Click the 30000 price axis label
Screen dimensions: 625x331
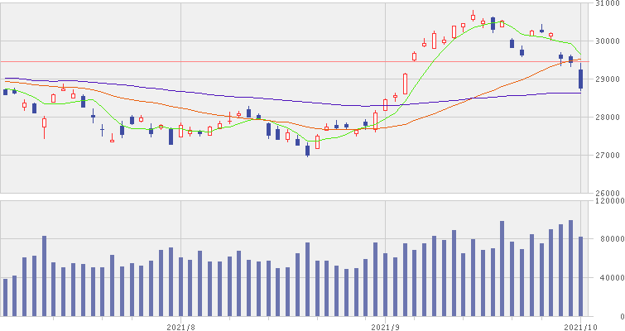click(608, 41)
